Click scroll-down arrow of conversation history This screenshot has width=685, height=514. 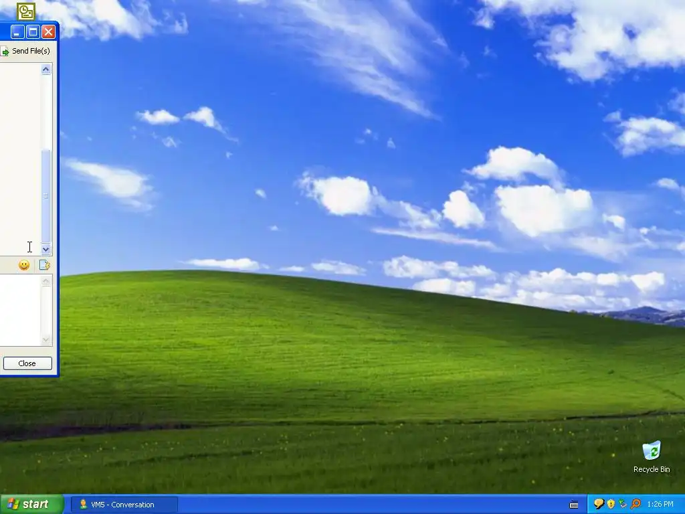(46, 249)
